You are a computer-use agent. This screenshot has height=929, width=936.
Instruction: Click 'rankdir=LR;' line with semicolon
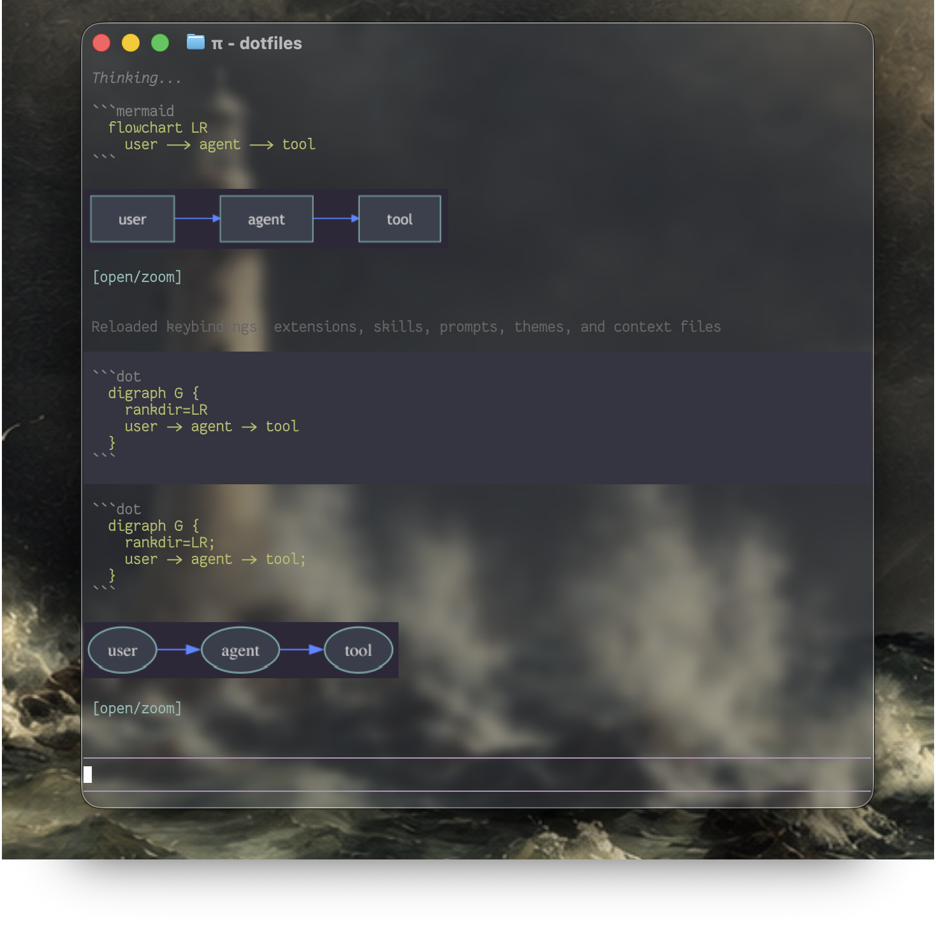tap(170, 542)
